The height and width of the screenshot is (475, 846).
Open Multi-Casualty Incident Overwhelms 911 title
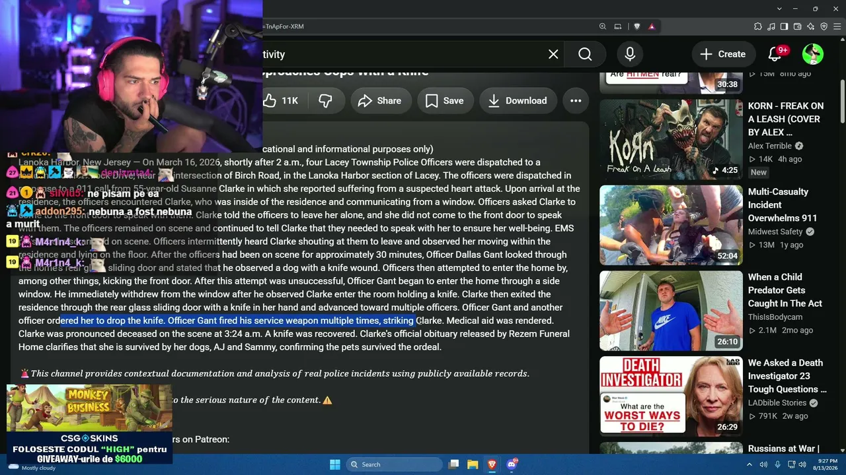(x=783, y=205)
